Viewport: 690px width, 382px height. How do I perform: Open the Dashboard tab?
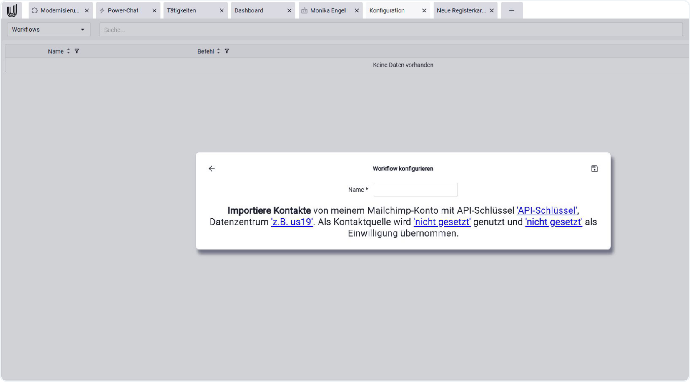(x=248, y=11)
